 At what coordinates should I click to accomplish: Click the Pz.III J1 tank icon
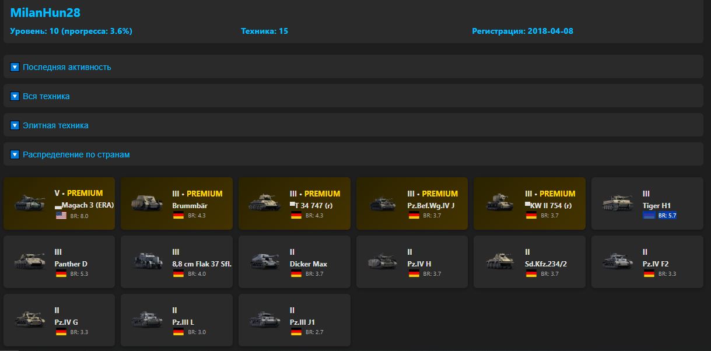pos(265,319)
